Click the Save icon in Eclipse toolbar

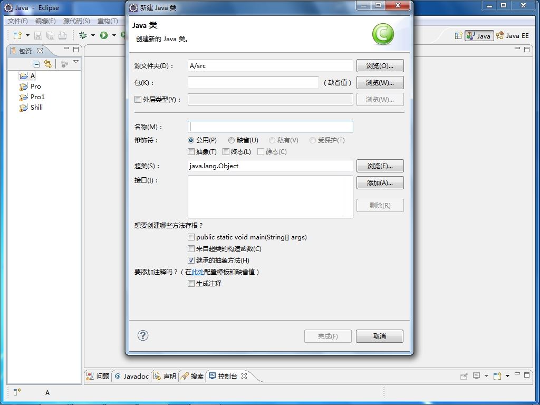[38, 35]
